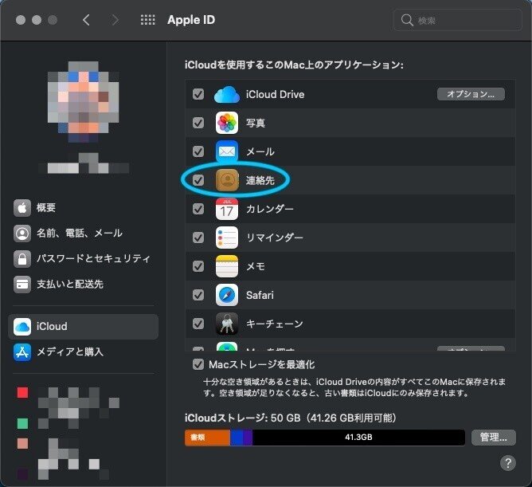Image resolution: width=532 pixels, height=487 pixels.
Task: Click the Apple logo icon beside 概要
Action: [x=22, y=207]
